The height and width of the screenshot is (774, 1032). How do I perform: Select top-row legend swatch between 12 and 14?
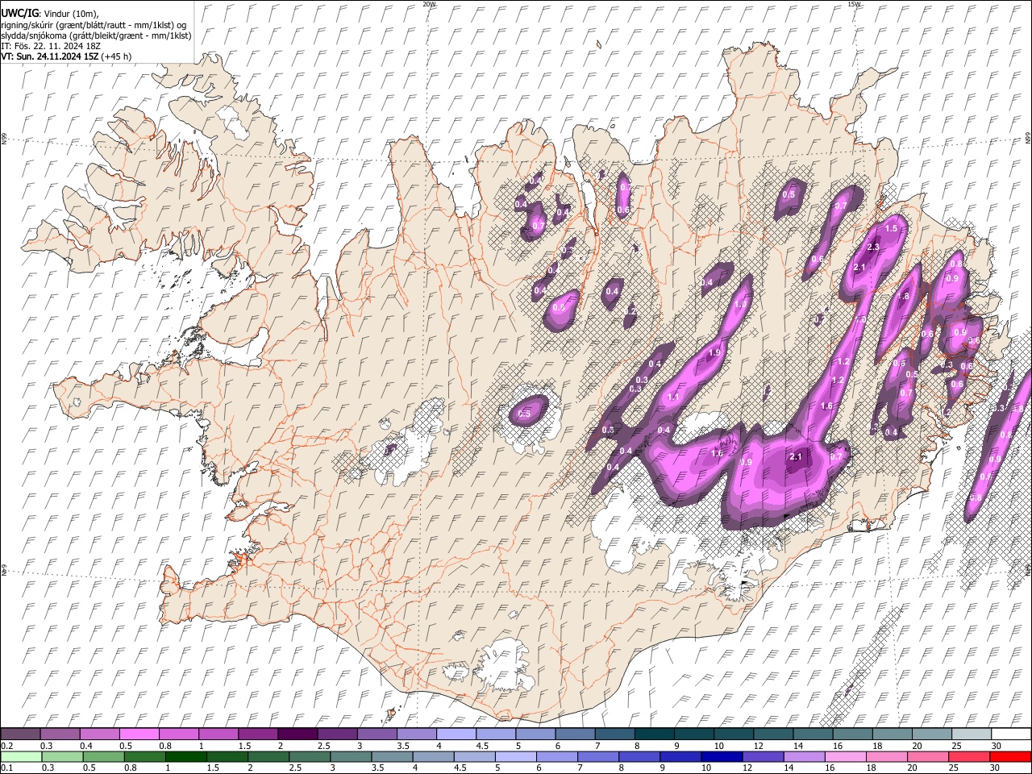tap(773, 734)
